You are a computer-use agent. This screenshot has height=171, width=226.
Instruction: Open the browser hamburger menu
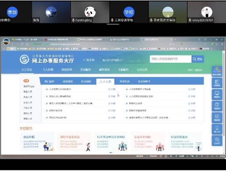point(222,44)
